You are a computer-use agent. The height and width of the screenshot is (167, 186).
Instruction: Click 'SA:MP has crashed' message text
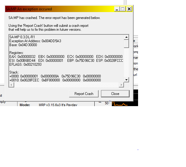pos(54,18)
